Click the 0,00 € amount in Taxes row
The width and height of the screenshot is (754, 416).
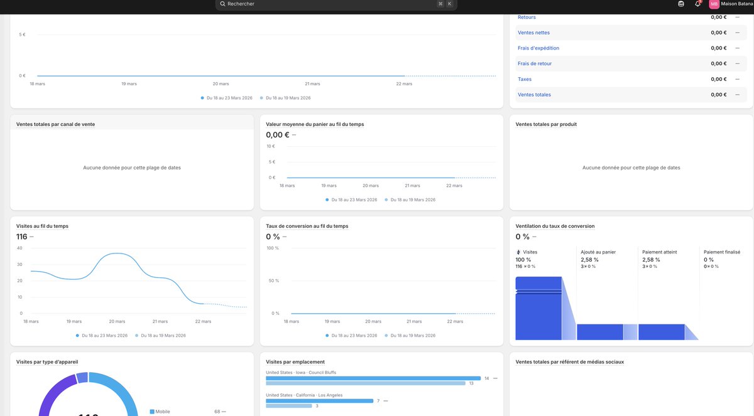(x=719, y=79)
